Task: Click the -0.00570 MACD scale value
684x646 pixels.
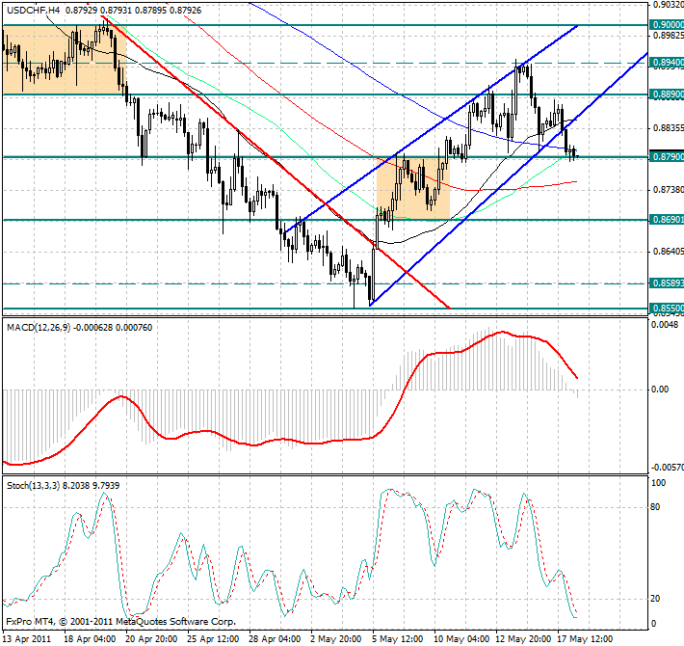Action: [668, 468]
